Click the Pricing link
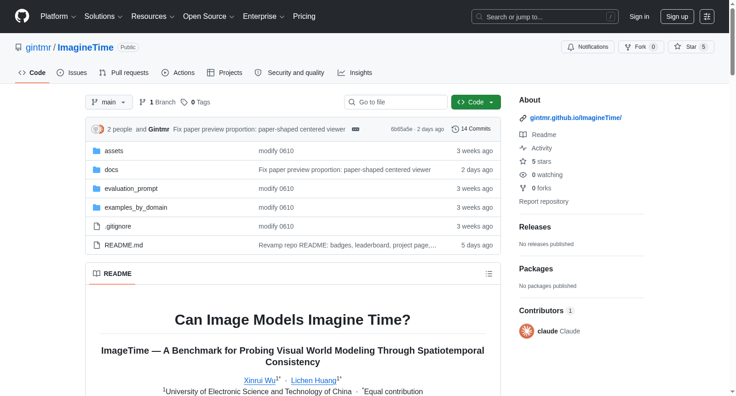This screenshot has width=736, height=396. point(304,17)
